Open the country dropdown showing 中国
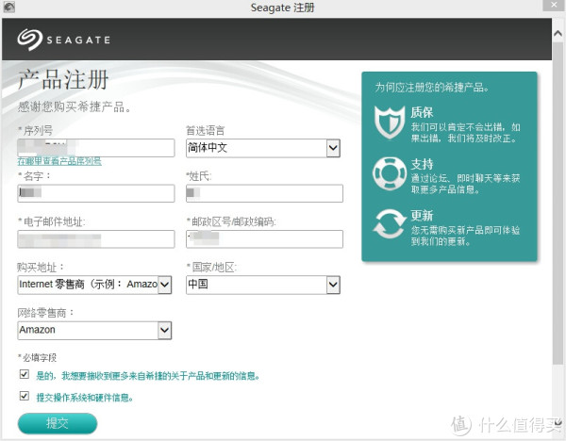This screenshot has width=566, height=441. pos(263,285)
